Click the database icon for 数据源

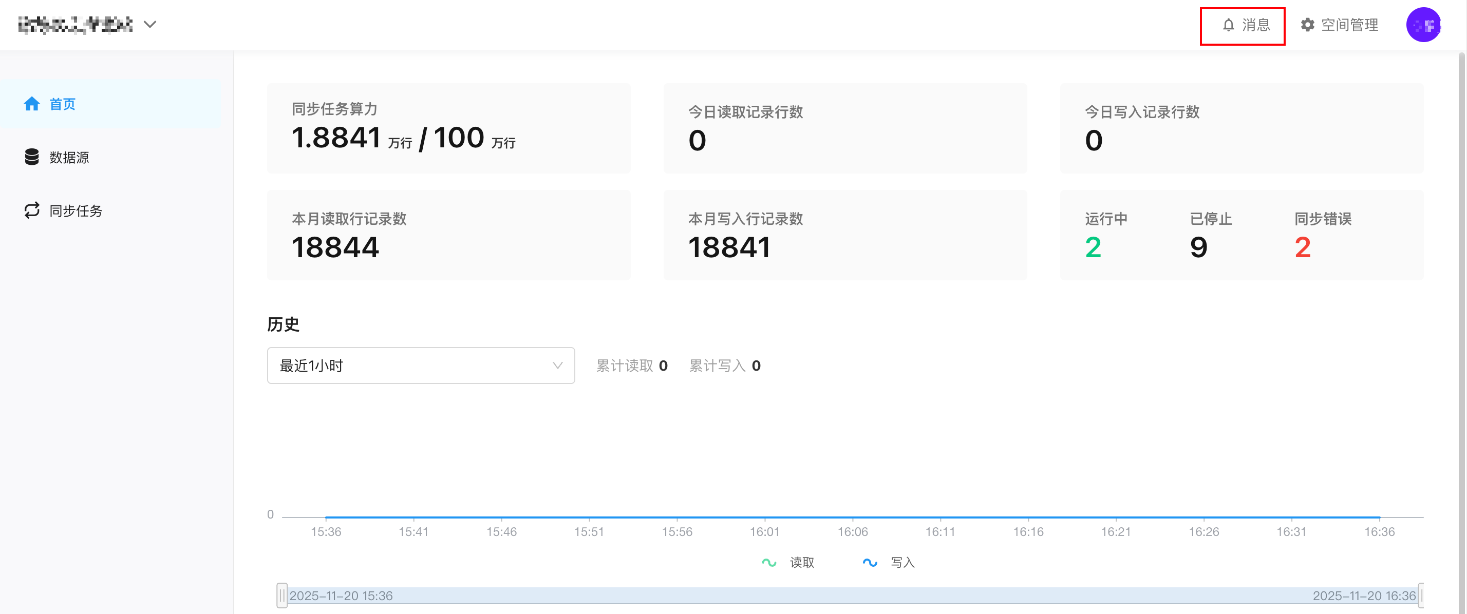click(32, 157)
